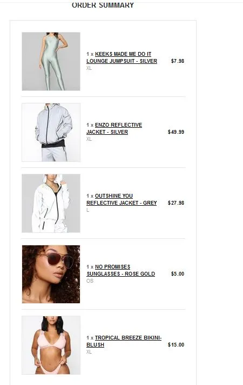Click the rose gold sunglasses thumbnail

51,274
